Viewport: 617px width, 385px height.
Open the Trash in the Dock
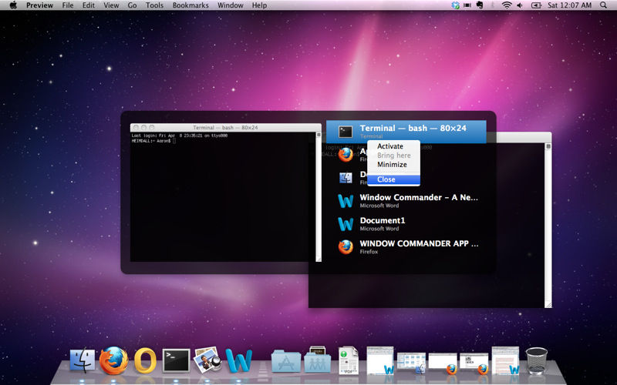pos(536,360)
